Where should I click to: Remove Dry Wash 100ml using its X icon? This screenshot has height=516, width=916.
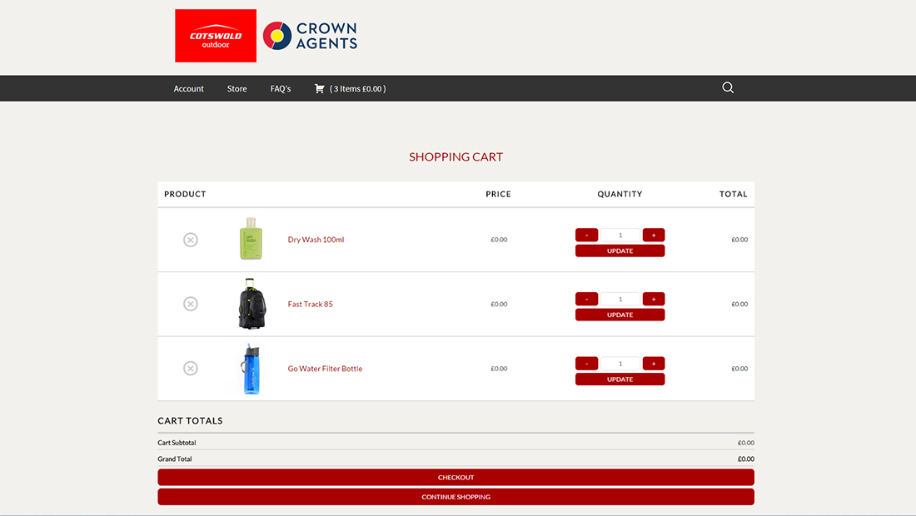[x=191, y=240]
